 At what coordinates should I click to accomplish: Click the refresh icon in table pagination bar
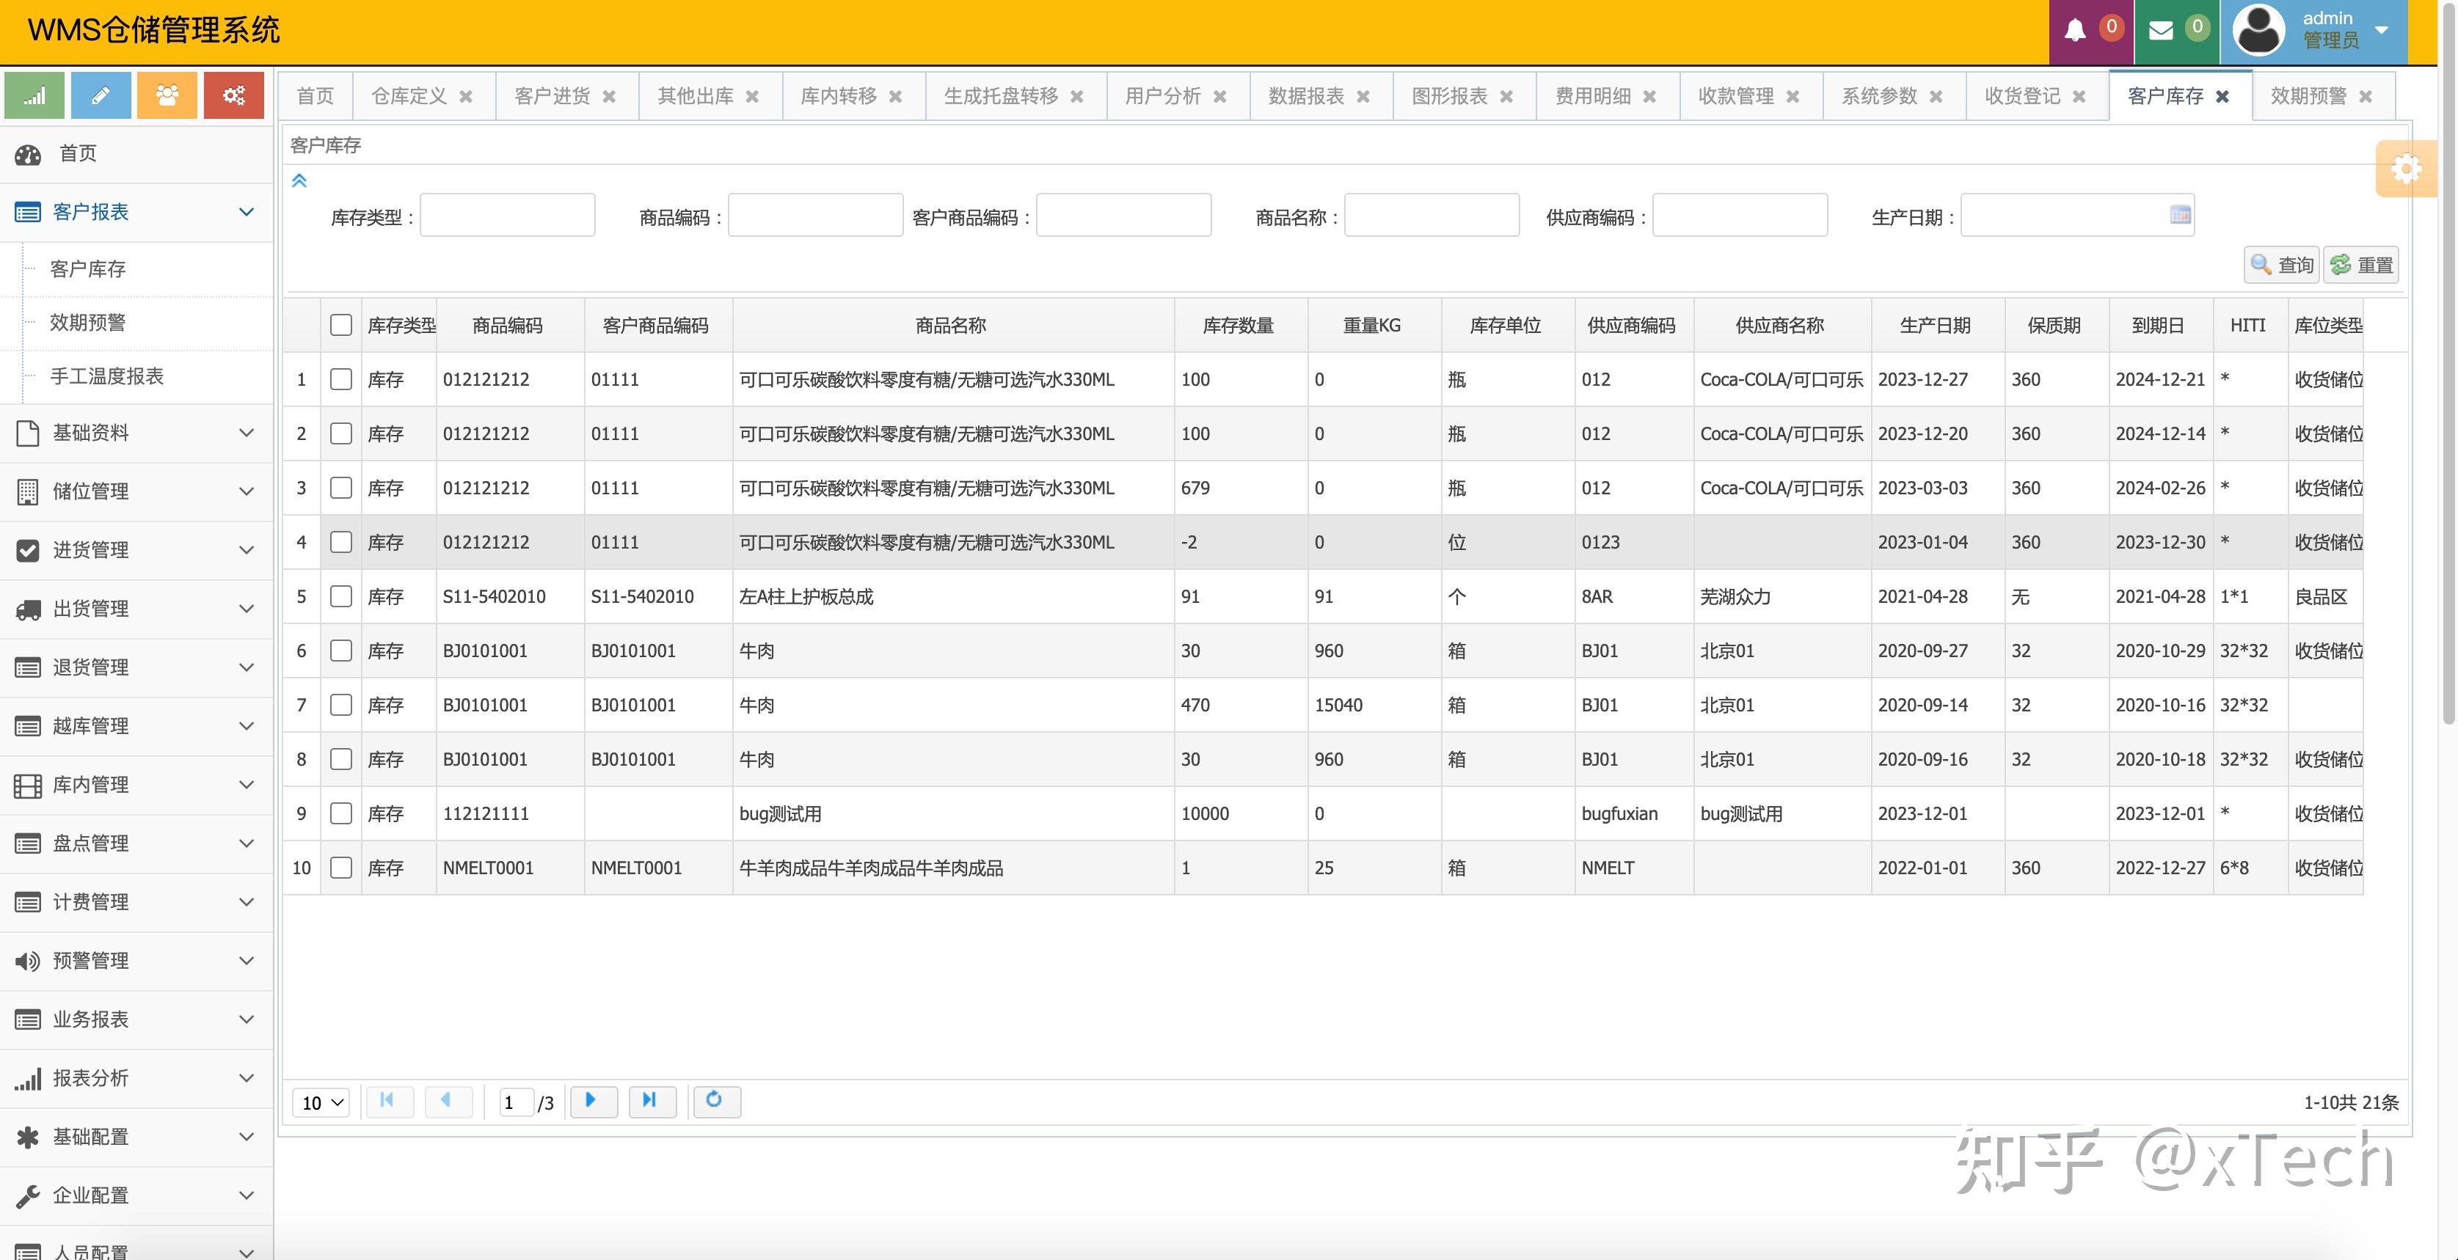[x=717, y=1102]
